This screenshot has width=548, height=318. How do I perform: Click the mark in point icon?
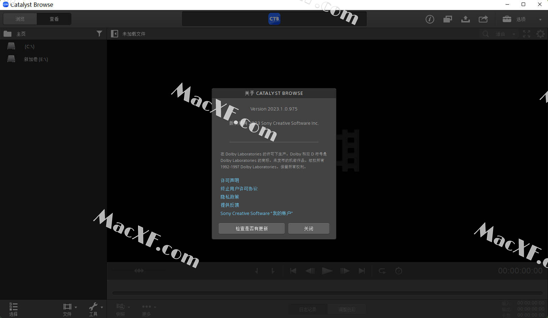pos(257,271)
